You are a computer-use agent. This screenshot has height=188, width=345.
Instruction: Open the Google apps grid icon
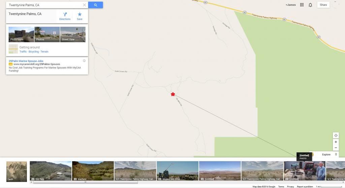click(x=302, y=5)
